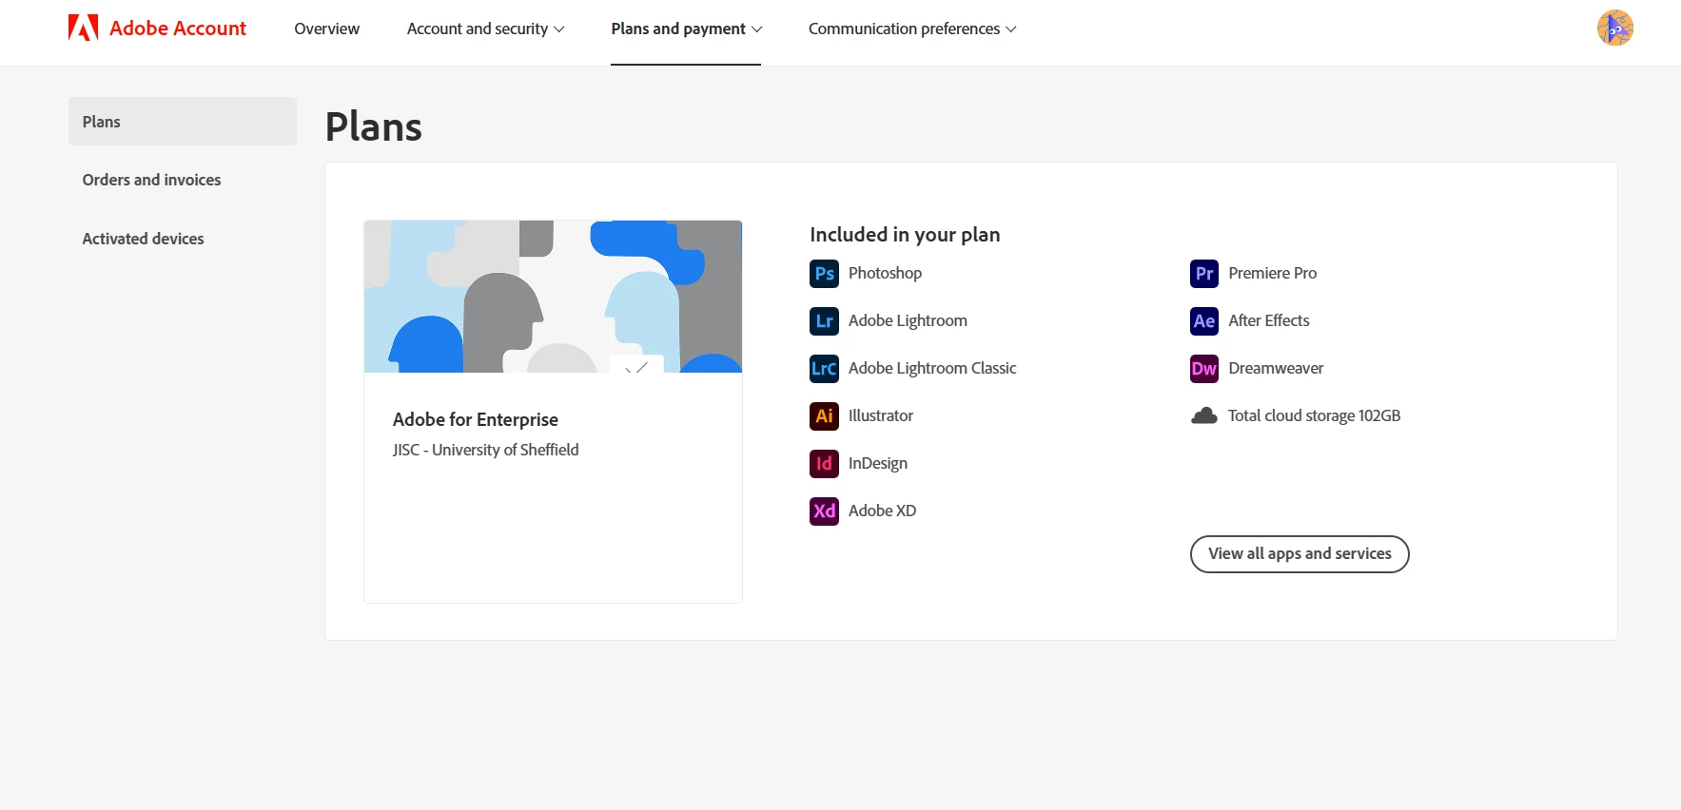Click the Dreamweaver label
1681x810 pixels.
coord(1276,368)
